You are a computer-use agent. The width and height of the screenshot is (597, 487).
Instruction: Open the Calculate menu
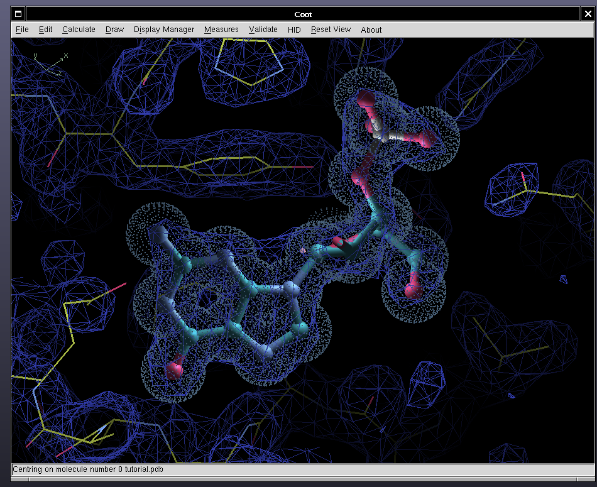point(79,30)
